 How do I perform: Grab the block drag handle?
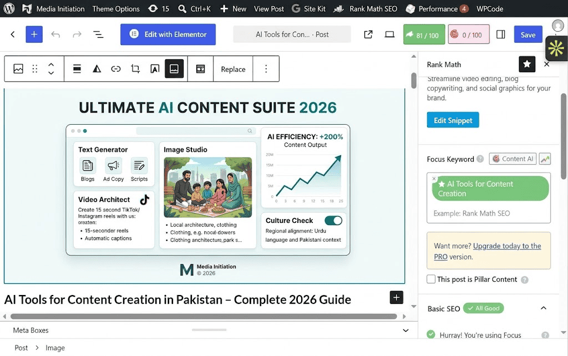coord(35,69)
